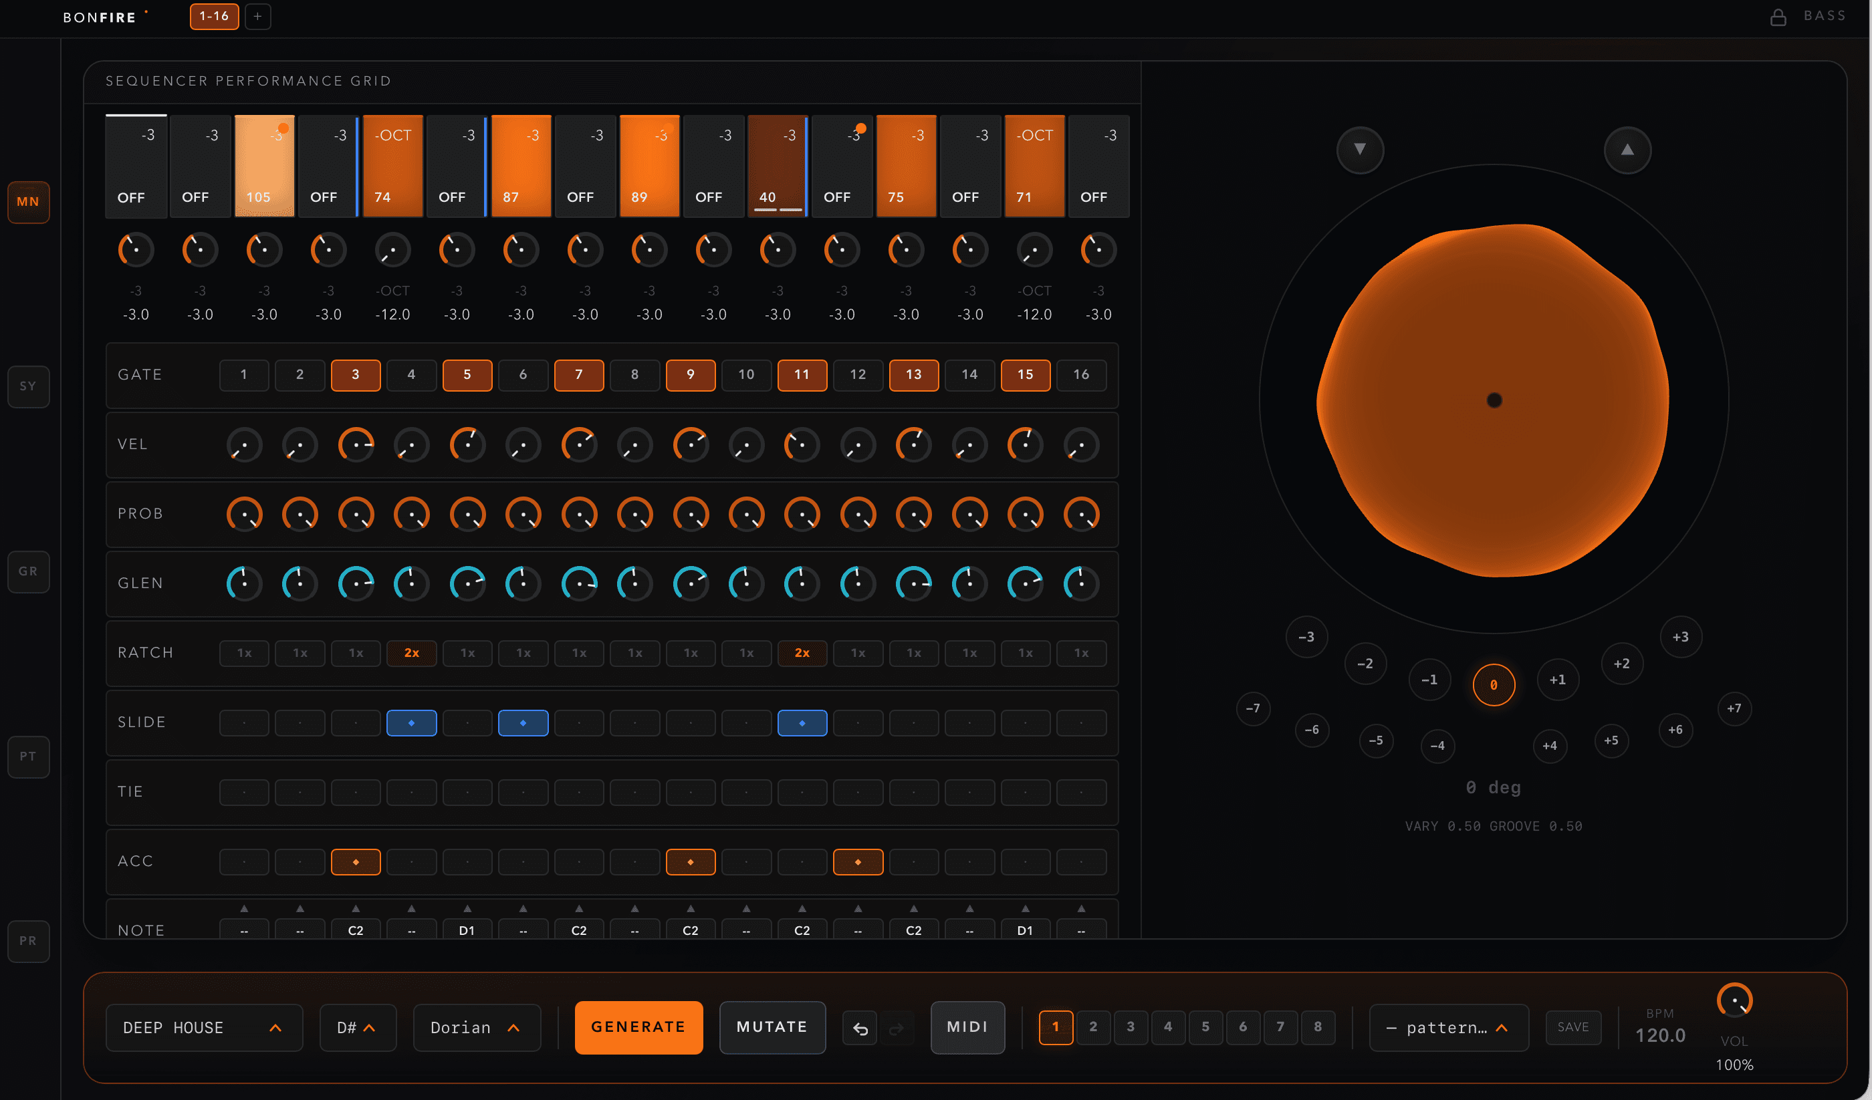Switch to the PR sidebar tab
Viewport: 1872px width, 1100px height.
28,941
